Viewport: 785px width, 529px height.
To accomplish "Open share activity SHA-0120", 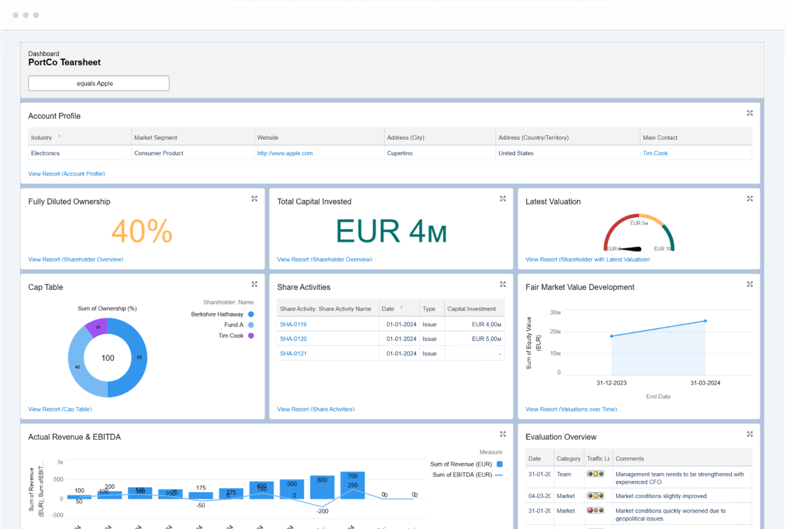I will click(x=293, y=339).
